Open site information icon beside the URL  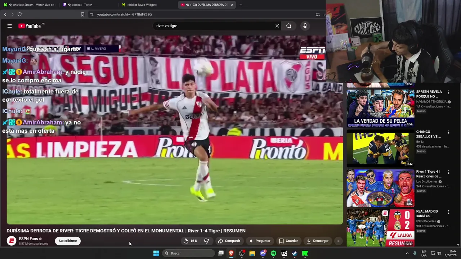[x=92, y=14]
